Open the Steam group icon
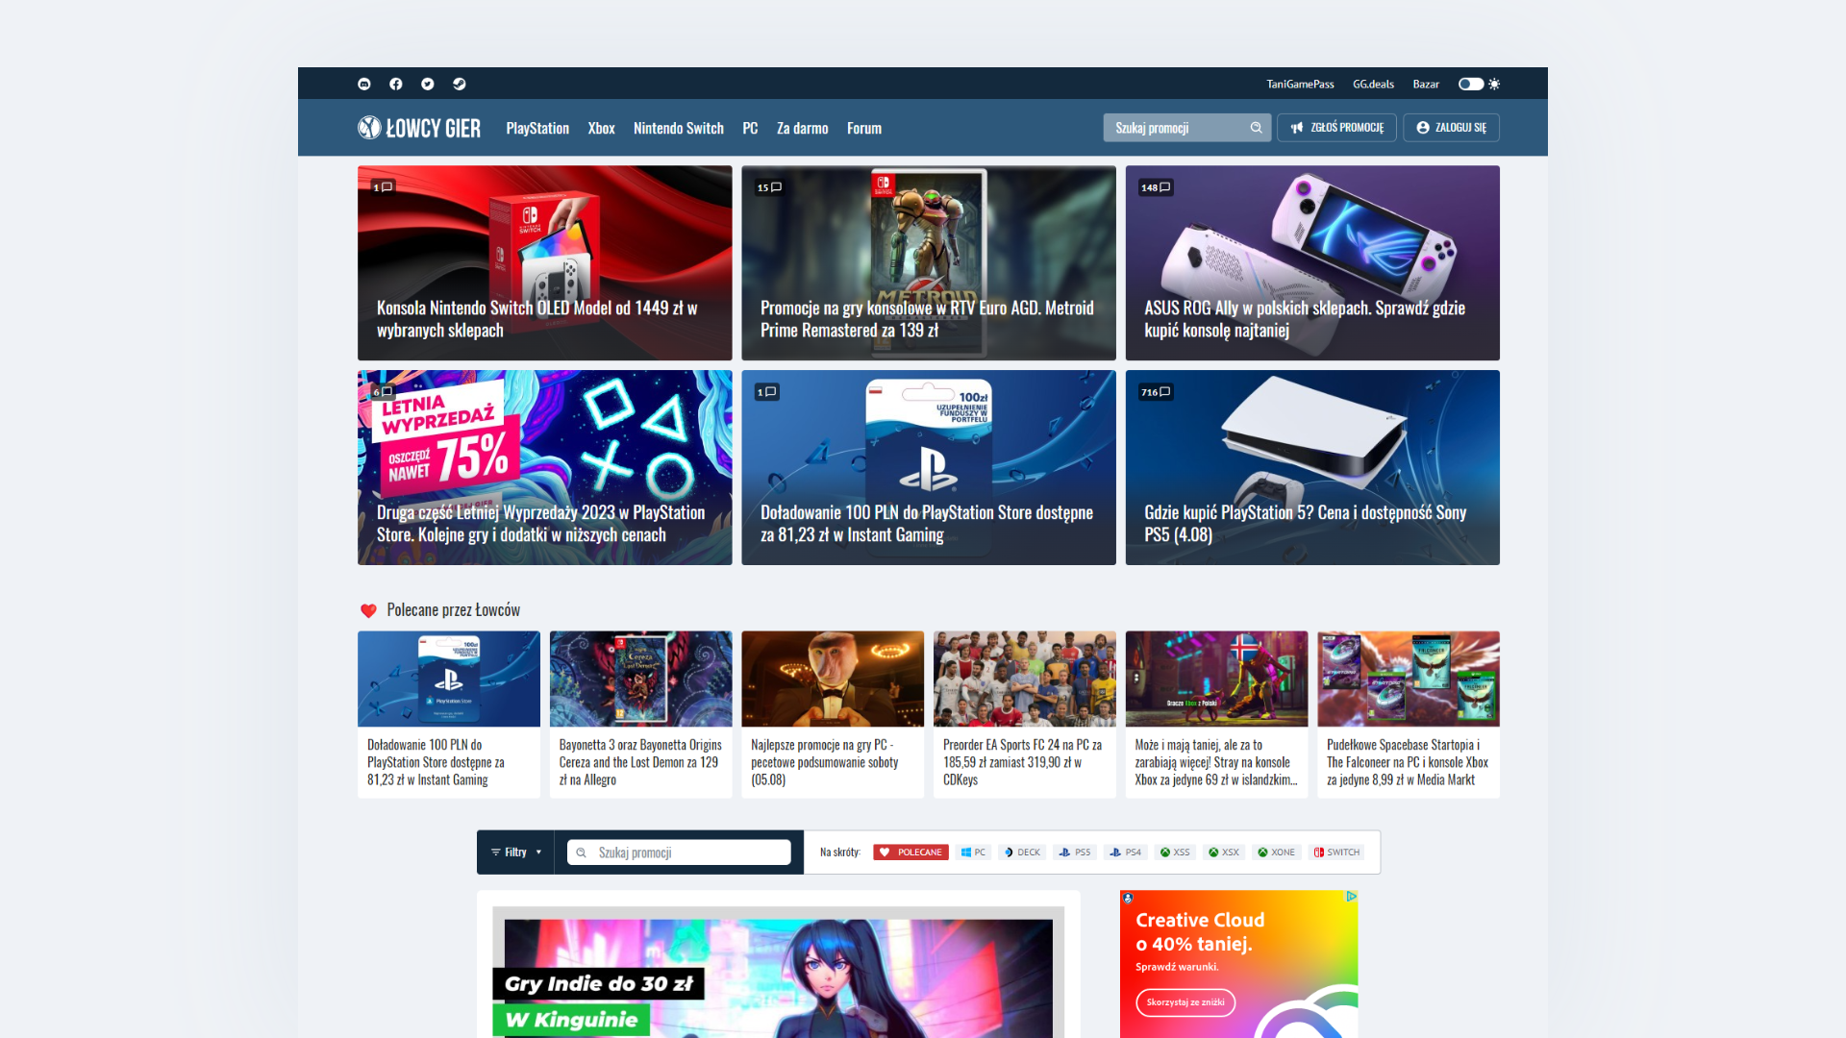The height and width of the screenshot is (1038, 1846). pyautogui.click(x=460, y=85)
